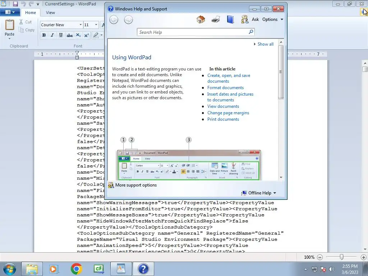
Task: Toggle Superscript formatting
Action: [x=86, y=35]
